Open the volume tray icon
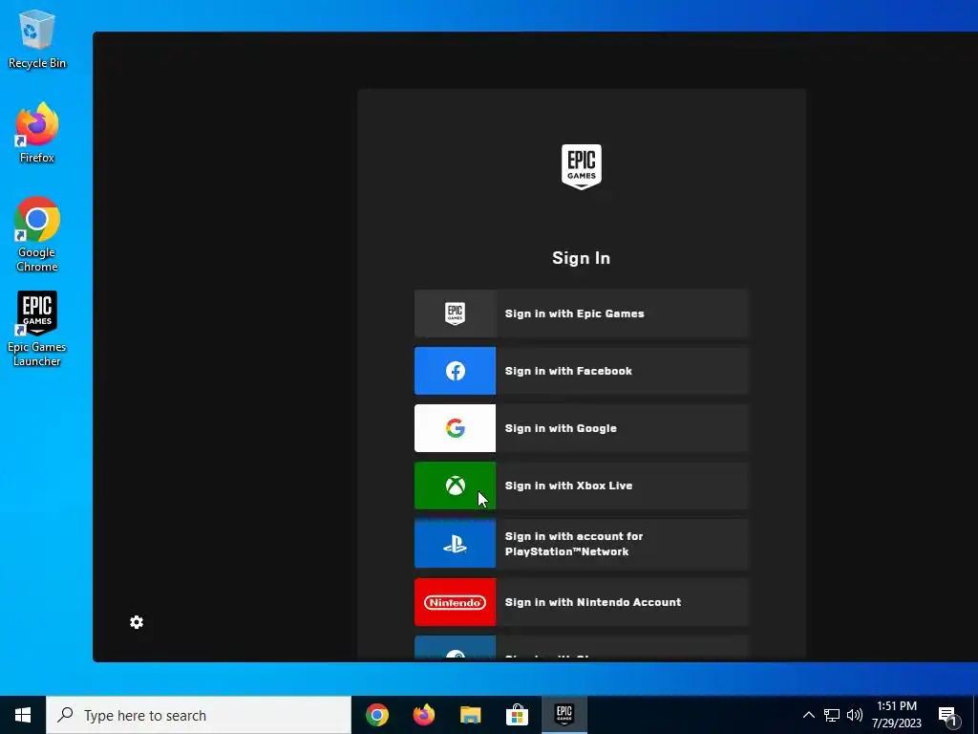Viewport: 978px width, 734px height. point(855,715)
